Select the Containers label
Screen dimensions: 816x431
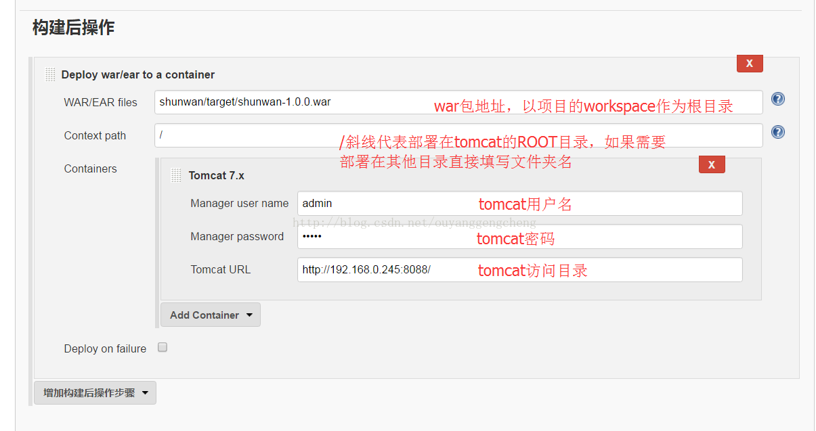pos(90,168)
